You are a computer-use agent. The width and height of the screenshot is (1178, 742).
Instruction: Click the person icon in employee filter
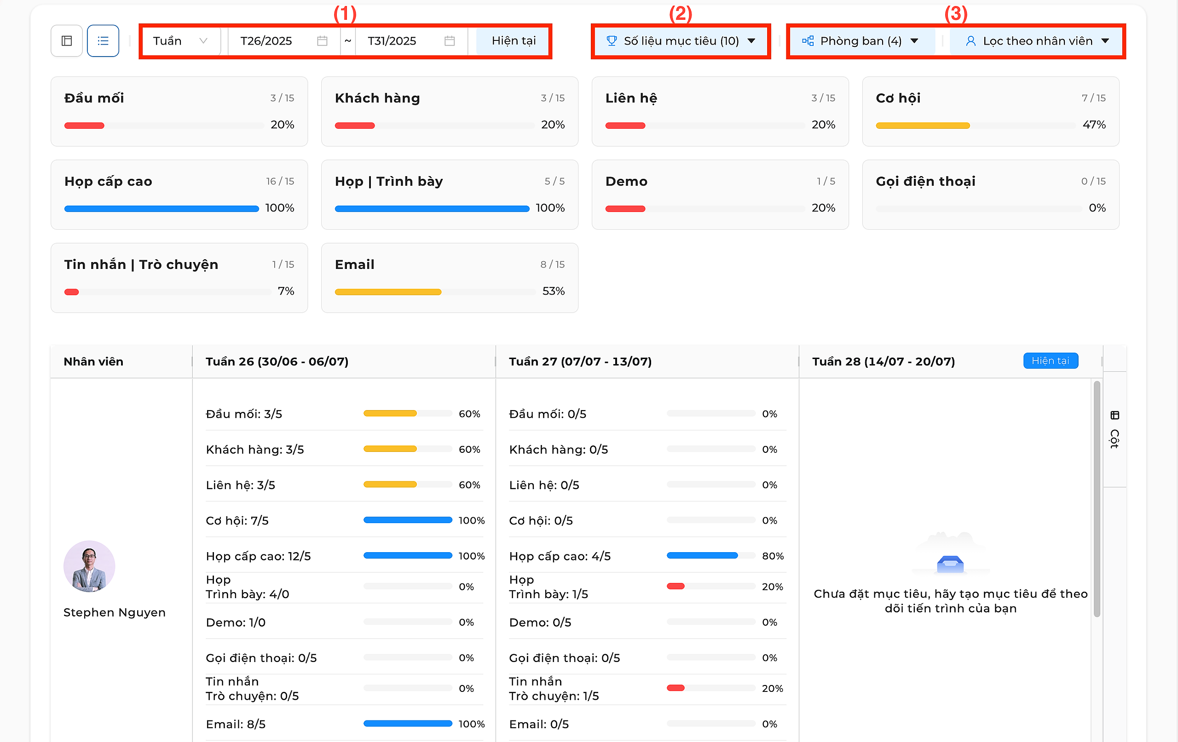click(971, 41)
